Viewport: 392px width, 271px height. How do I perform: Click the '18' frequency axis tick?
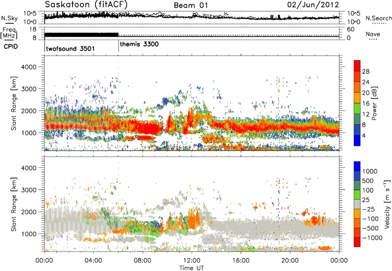point(33,29)
